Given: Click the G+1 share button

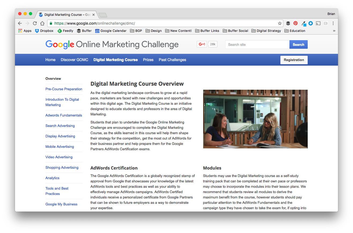Looking at the screenshot, I should tap(202, 44).
